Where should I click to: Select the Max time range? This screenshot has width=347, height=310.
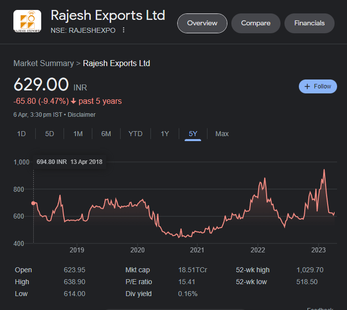[222, 134]
